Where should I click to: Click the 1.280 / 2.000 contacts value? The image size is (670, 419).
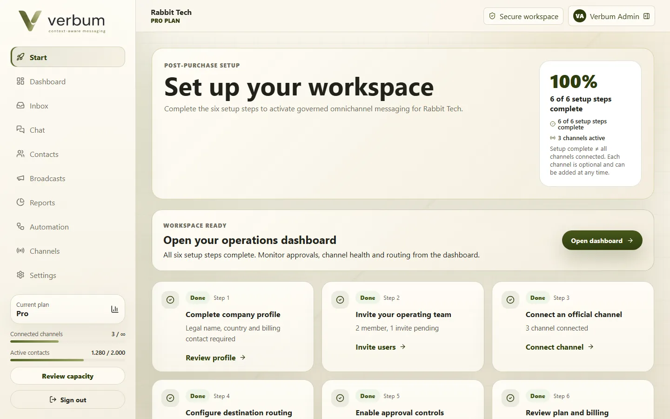click(x=108, y=353)
